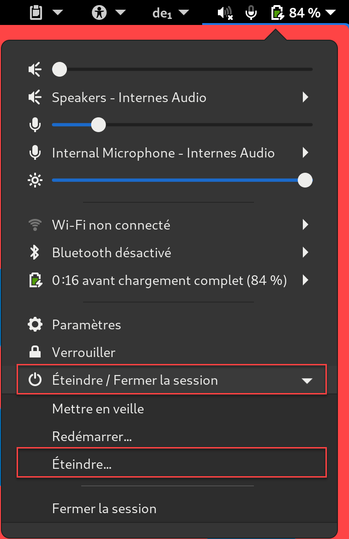Image resolution: width=349 pixels, height=539 pixels.
Task: Click Fermer la session
Action: (104, 509)
